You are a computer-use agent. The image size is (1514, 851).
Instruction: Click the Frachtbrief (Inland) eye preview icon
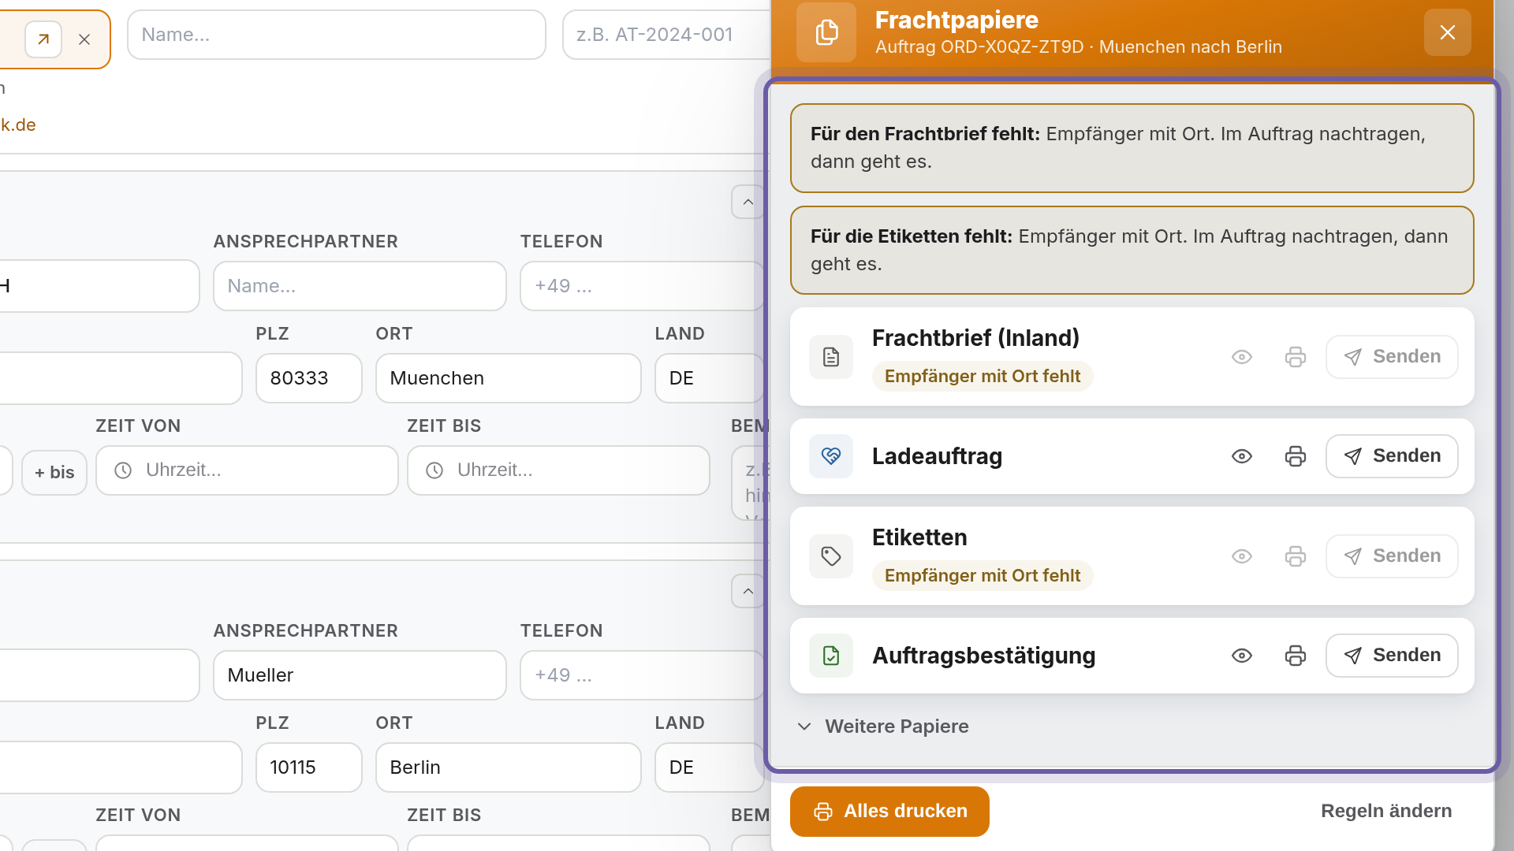tap(1242, 357)
